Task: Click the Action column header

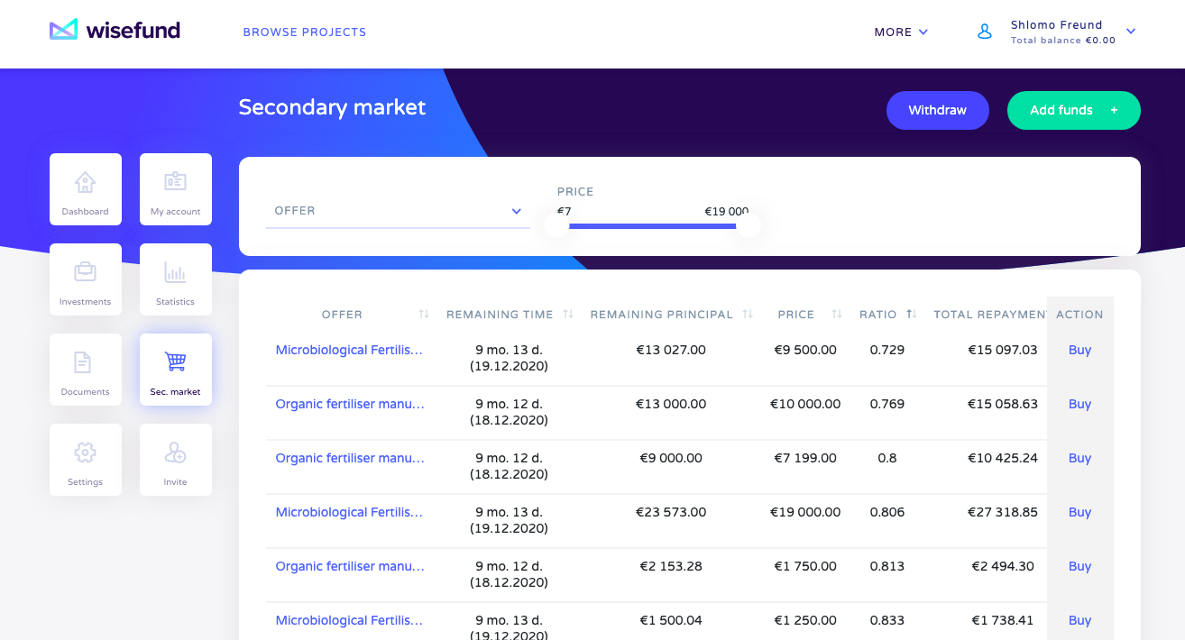Action: pyautogui.click(x=1079, y=315)
